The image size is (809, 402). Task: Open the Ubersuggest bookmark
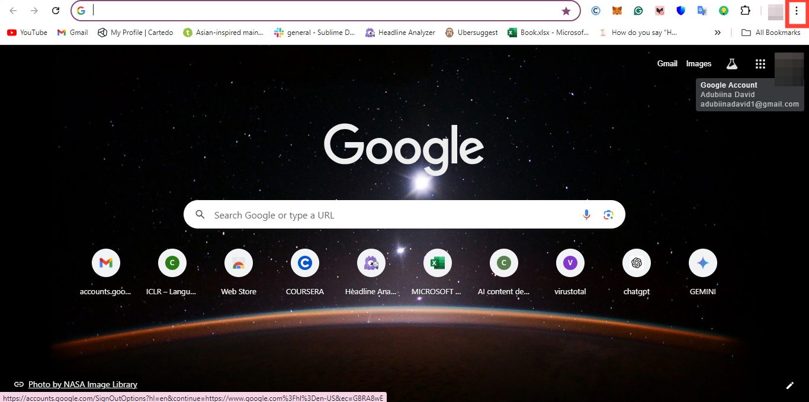pyautogui.click(x=471, y=33)
